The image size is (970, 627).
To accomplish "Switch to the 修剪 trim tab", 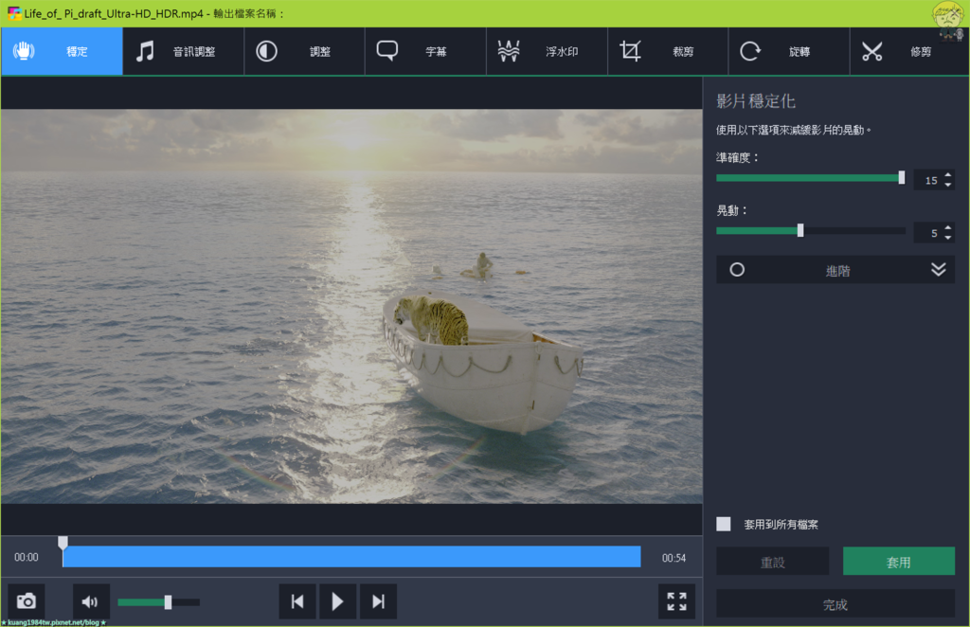I will click(x=909, y=51).
